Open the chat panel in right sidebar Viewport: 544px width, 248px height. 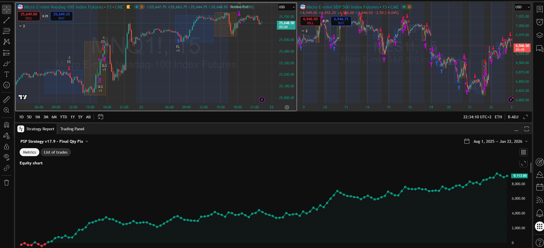pyautogui.click(x=539, y=48)
